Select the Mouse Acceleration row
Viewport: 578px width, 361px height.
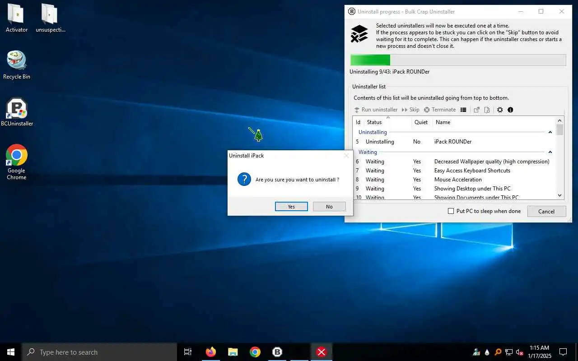tap(454, 180)
